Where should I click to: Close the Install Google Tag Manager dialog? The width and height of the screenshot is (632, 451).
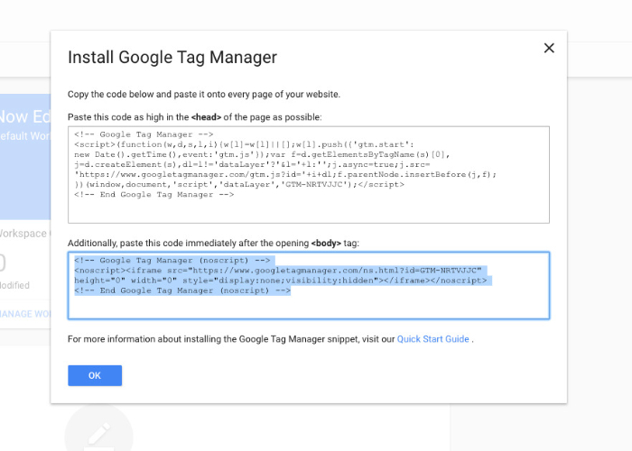tap(549, 49)
